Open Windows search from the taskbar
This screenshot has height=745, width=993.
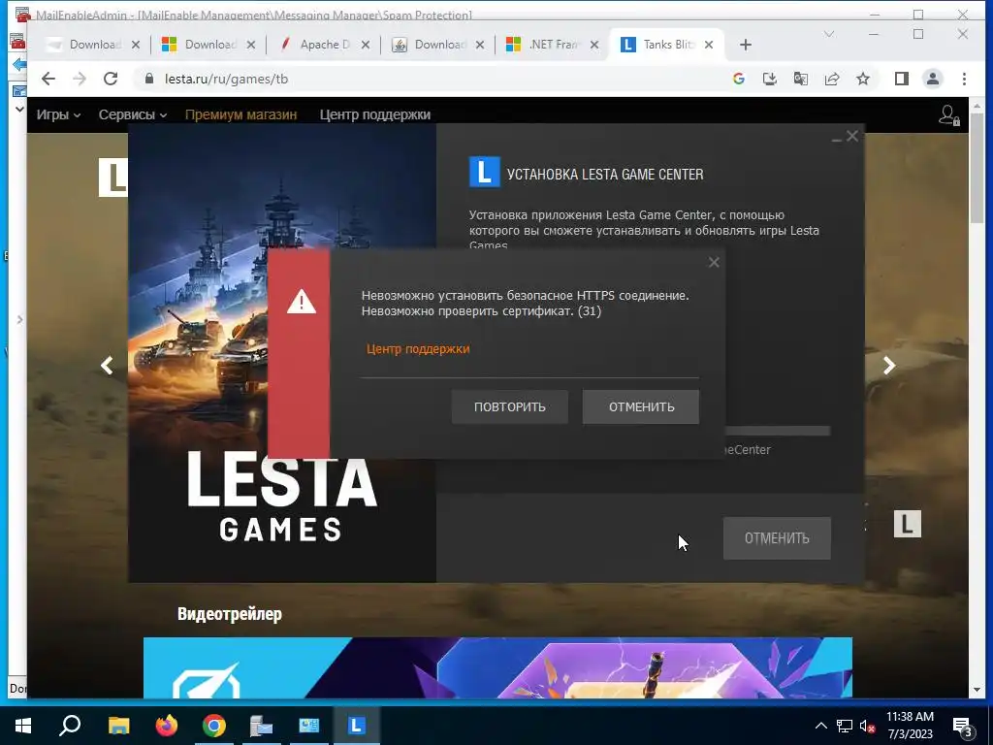(70, 726)
